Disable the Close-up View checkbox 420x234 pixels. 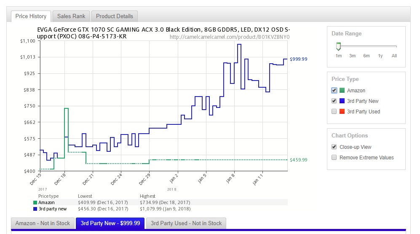pos(334,147)
